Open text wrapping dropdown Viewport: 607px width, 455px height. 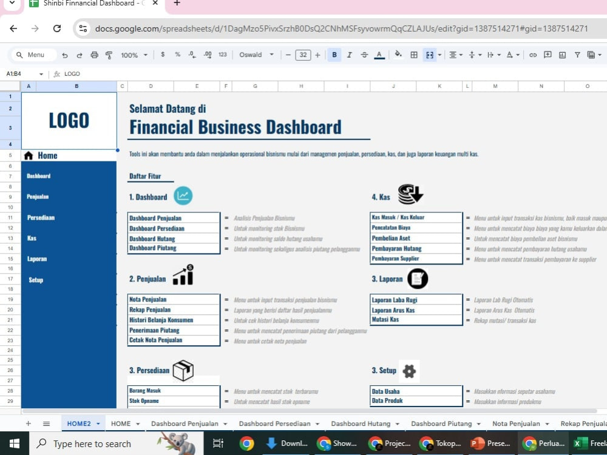(x=494, y=55)
